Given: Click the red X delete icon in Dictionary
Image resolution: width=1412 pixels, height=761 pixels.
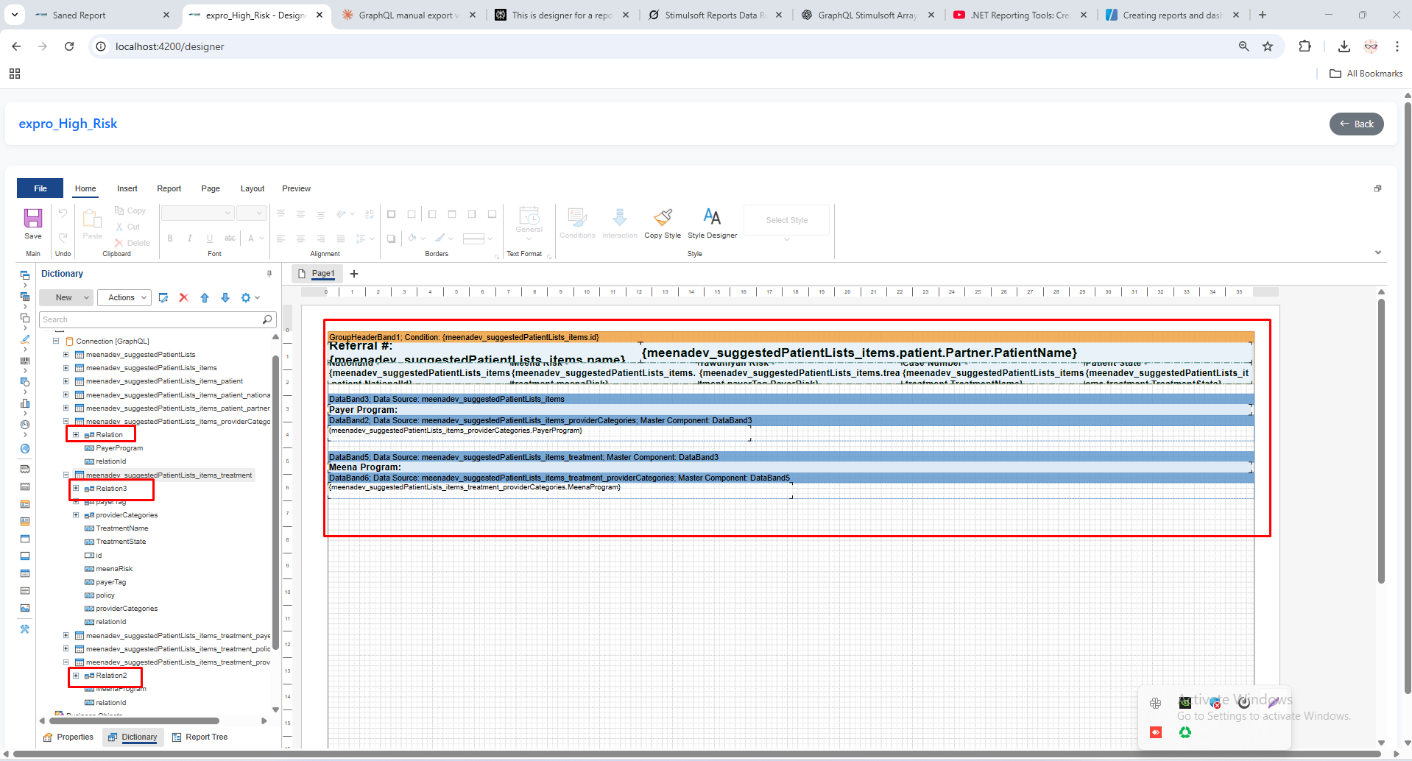Looking at the screenshot, I should [184, 298].
